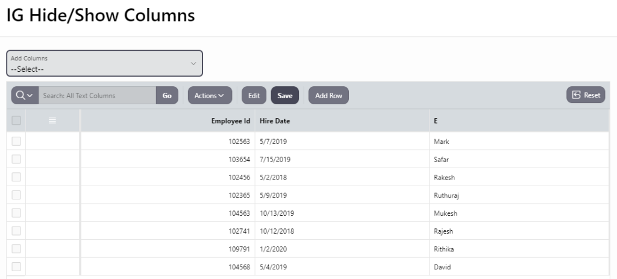Click the Hire Date cell 7/15/2019
This screenshot has width=617, height=279.
(275, 160)
